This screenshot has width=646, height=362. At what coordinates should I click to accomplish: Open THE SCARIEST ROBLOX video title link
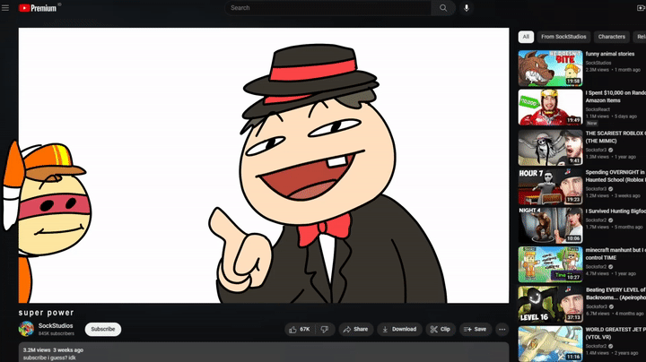pyautogui.click(x=615, y=133)
